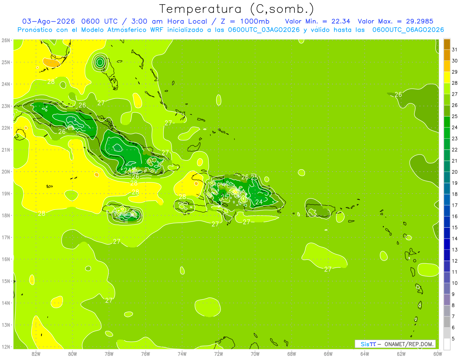465x359 pixels.
Task: Click the "23N" latitude axis label
Action: (6, 106)
